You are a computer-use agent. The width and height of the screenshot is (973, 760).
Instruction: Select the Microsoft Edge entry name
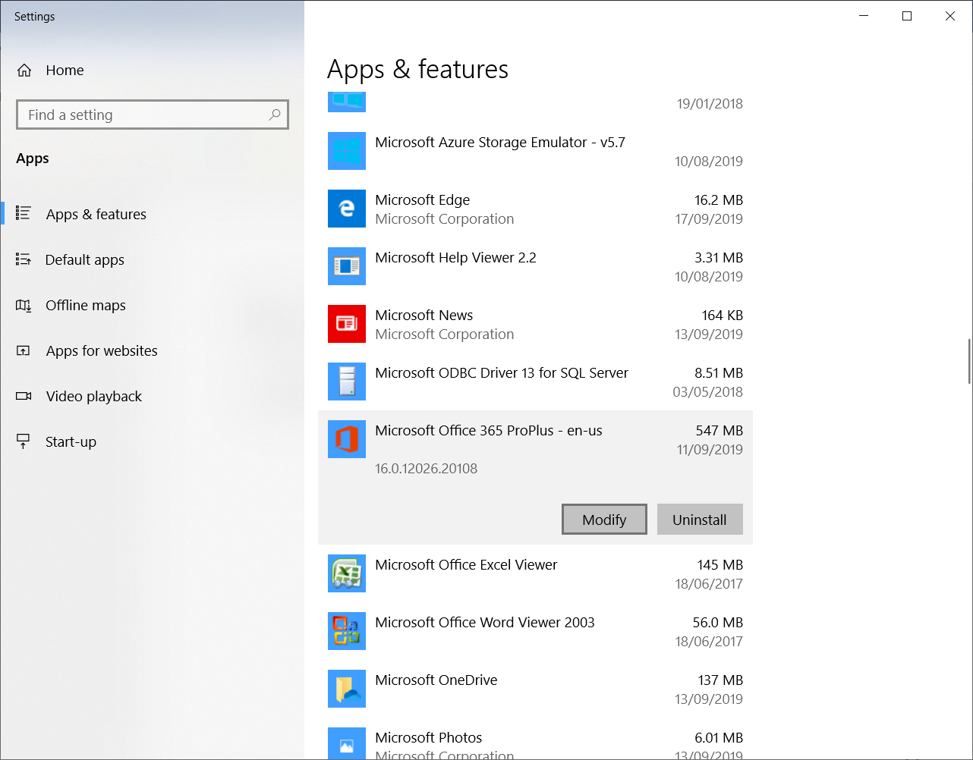pos(422,199)
